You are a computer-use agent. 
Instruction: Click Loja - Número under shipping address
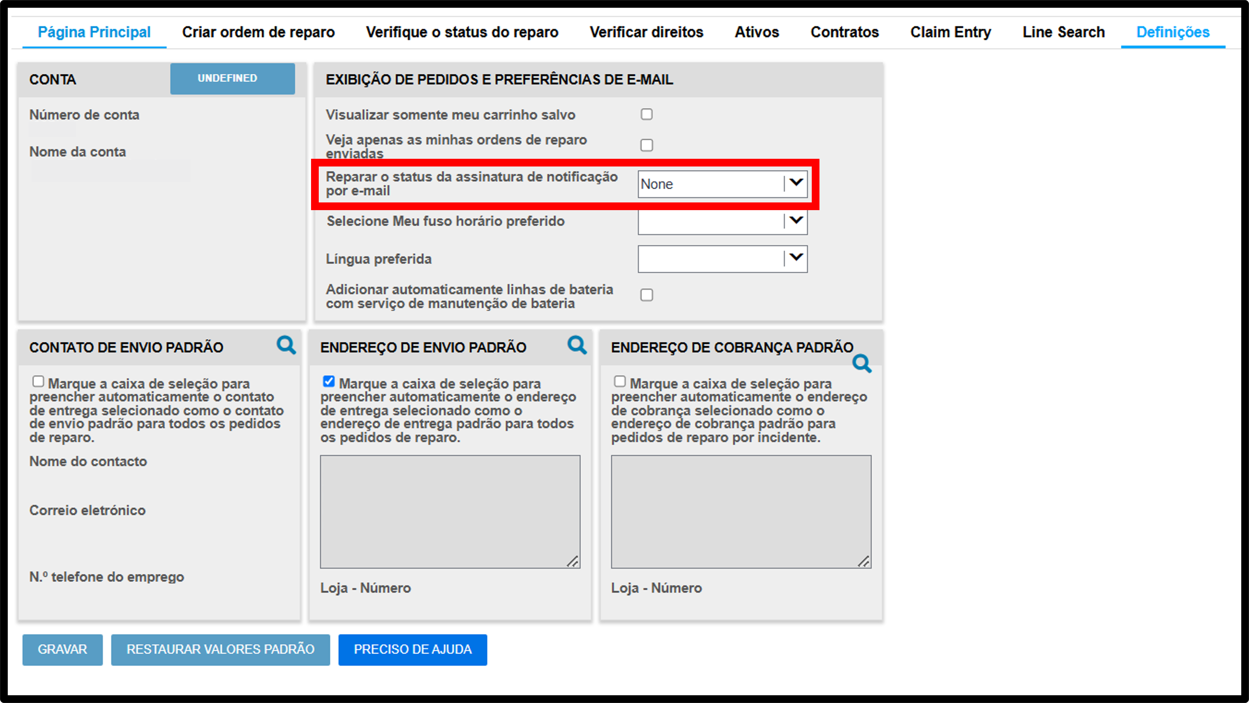(x=366, y=588)
